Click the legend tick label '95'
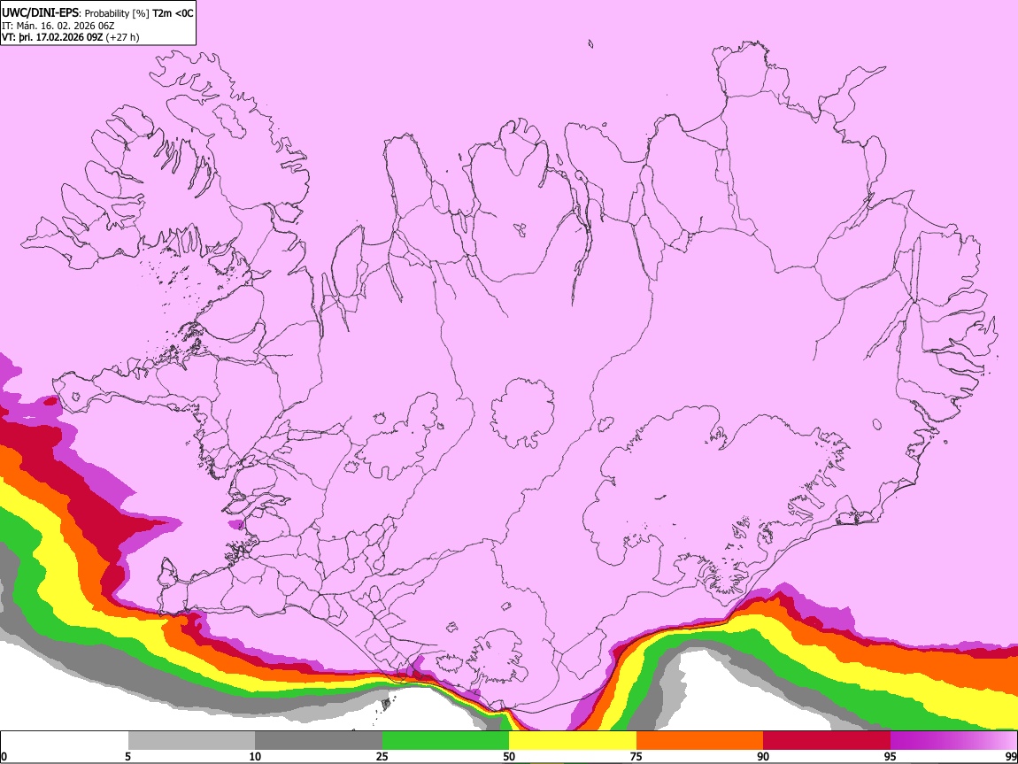 (x=891, y=756)
